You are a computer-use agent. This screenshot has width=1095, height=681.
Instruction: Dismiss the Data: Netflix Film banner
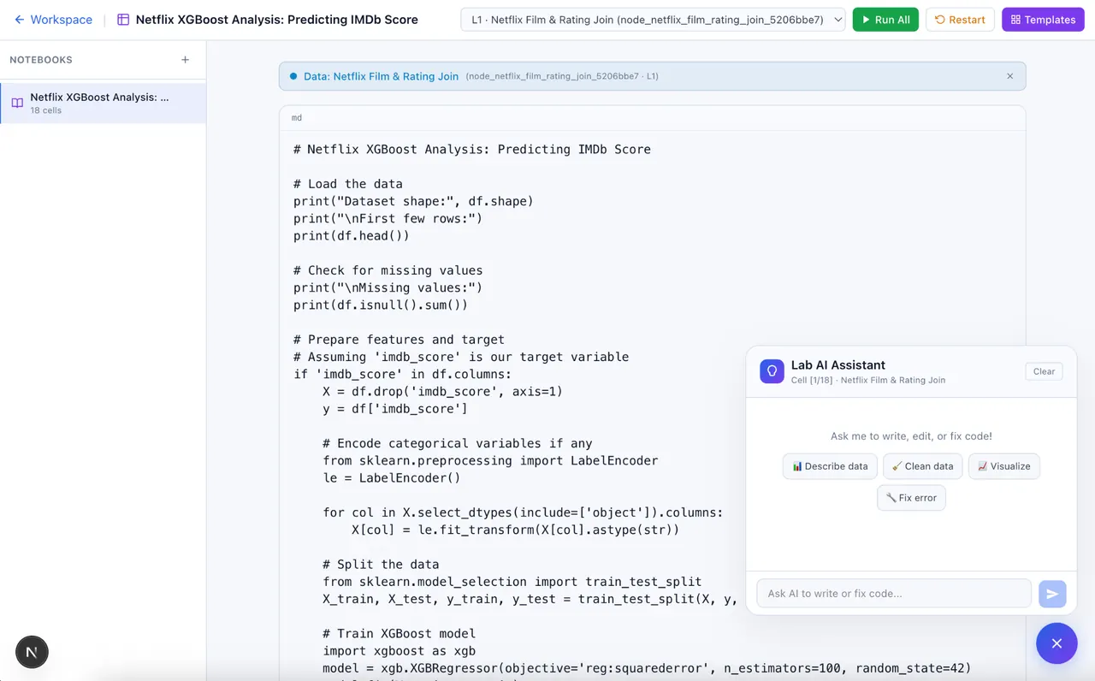click(x=1009, y=76)
